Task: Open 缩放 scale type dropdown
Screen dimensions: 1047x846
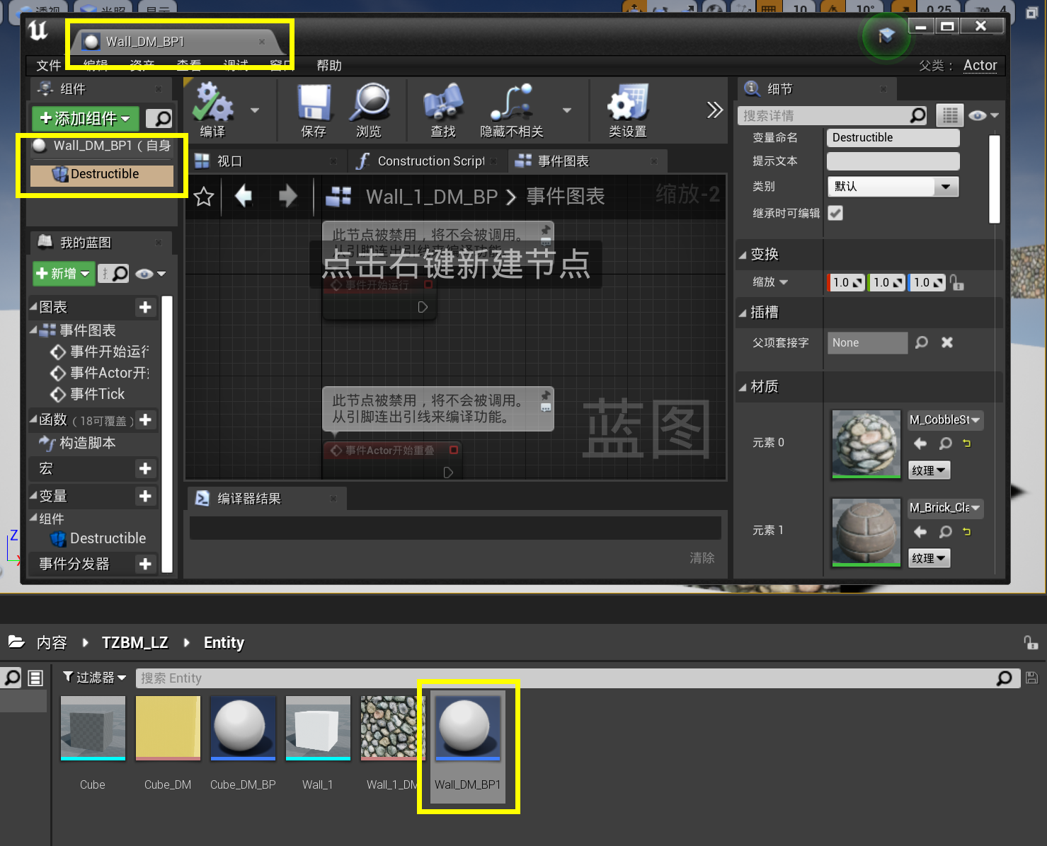Action: tap(771, 282)
